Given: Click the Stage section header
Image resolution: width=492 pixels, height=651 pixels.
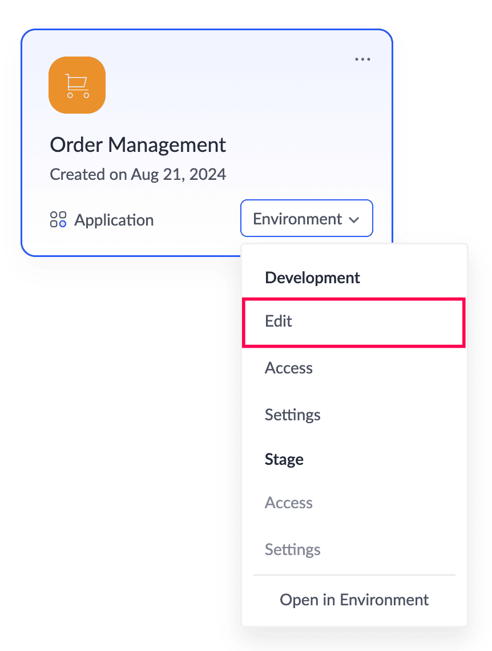Looking at the screenshot, I should 284,460.
